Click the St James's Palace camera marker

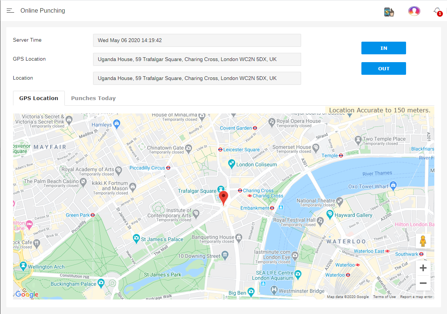click(x=137, y=238)
